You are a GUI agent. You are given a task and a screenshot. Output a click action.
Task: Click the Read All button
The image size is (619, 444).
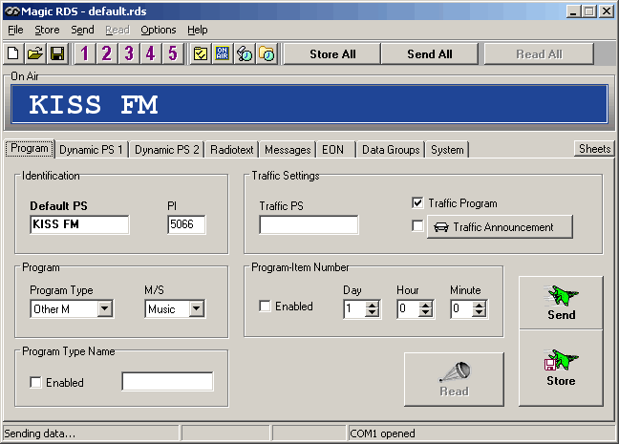(x=539, y=54)
